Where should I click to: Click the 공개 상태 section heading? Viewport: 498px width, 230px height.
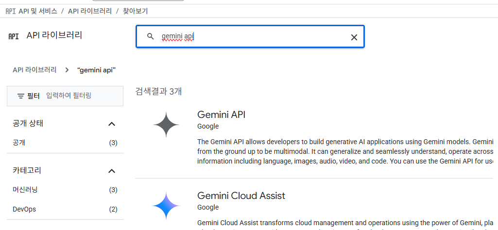click(x=28, y=123)
